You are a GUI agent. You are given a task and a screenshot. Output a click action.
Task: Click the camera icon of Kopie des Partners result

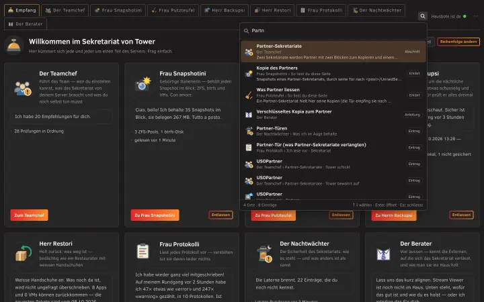(x=249, y=74)
